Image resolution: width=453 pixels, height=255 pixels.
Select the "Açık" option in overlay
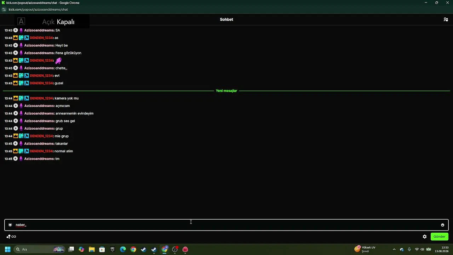tap(48, 22)
